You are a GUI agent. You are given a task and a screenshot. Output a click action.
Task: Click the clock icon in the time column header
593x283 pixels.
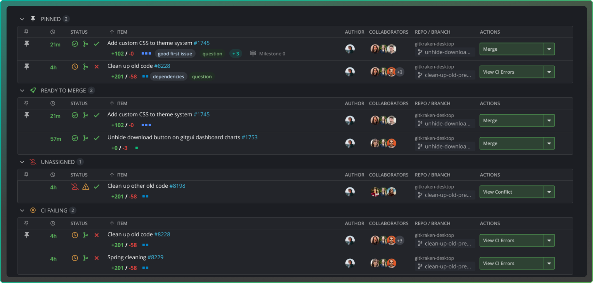(52, 32)
